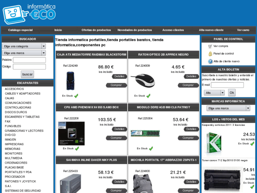Click the padlock icon beside Panel de control
The height and width of the screenshot is (193, 257).
pyautogui.click(x=210, y=54)
